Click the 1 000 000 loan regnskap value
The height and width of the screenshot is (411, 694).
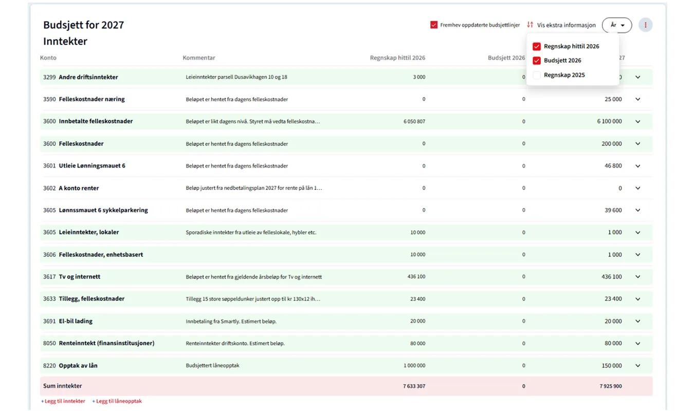[x=414, y=366]
